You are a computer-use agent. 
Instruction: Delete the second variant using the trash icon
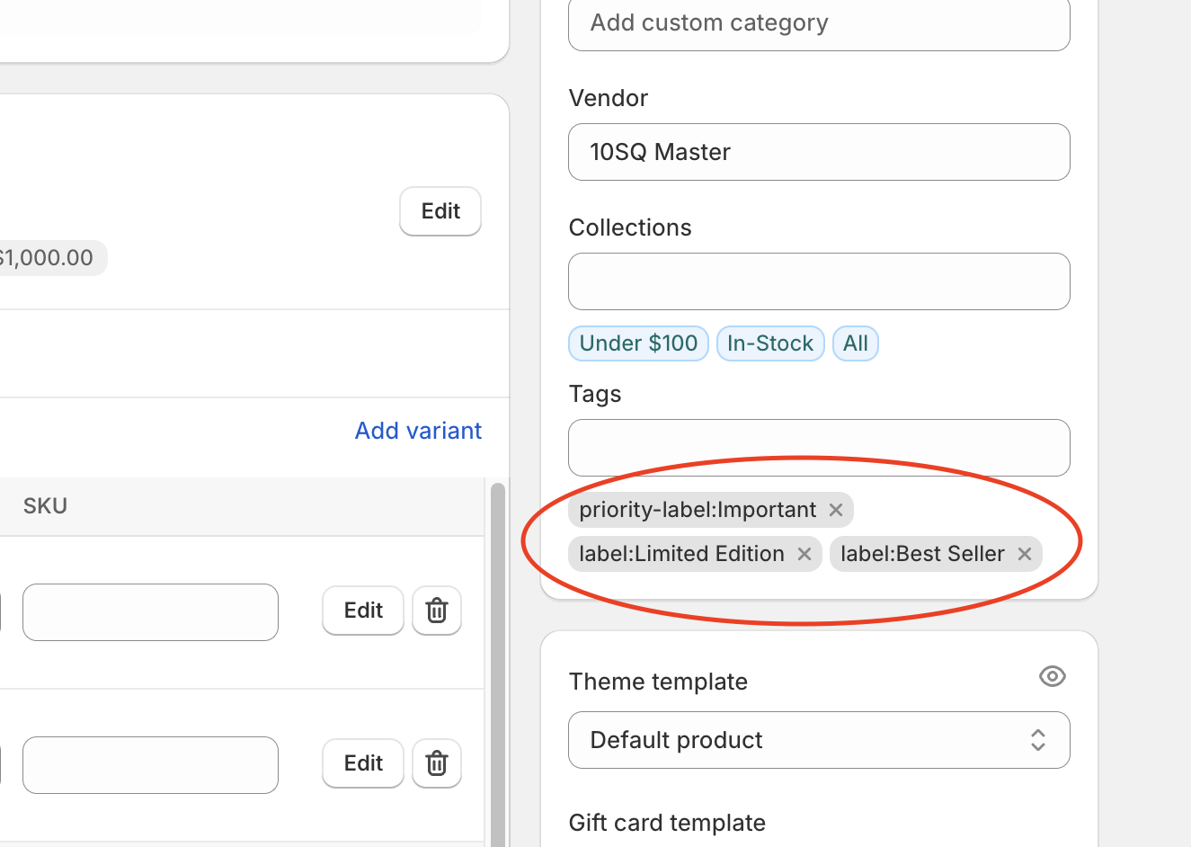point(436,763)
